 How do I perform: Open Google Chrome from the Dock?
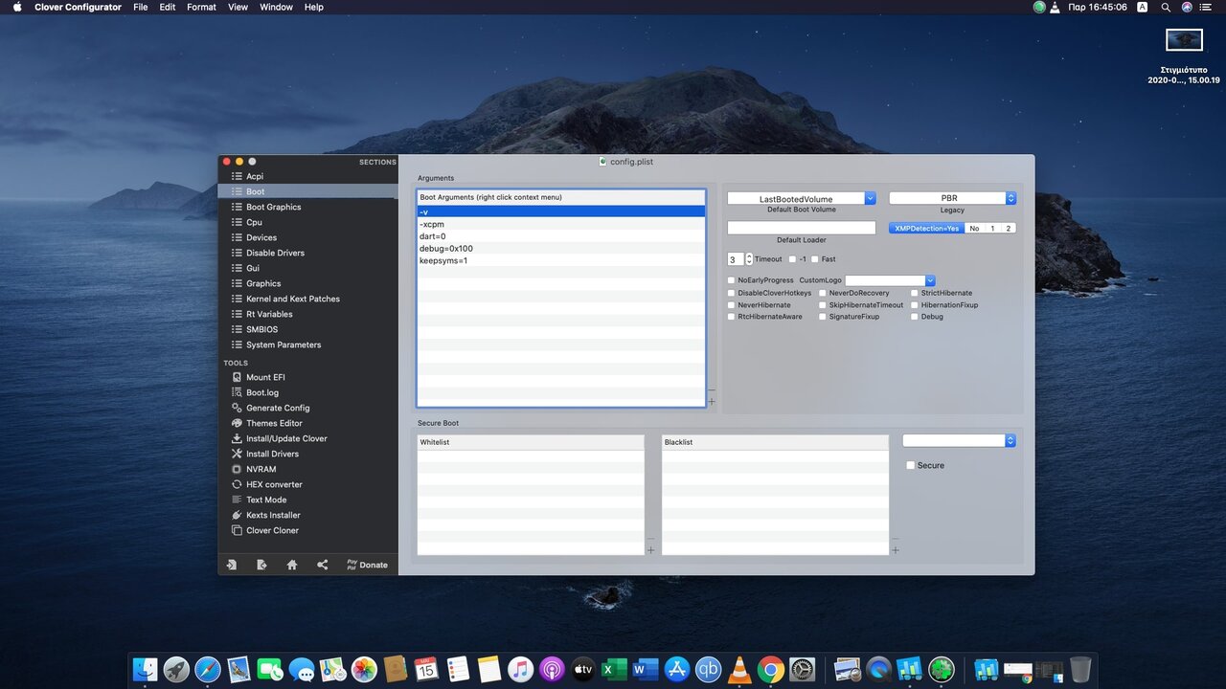[771, 669]
